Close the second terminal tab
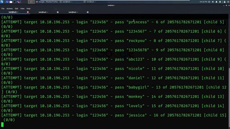The width and height of the screenshot is (230, 129). point(57,12)
